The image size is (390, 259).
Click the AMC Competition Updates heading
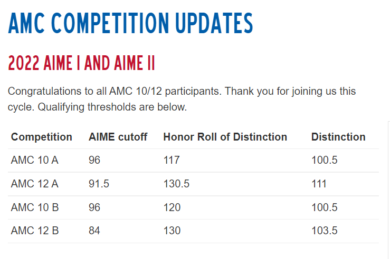pos(130,23)
